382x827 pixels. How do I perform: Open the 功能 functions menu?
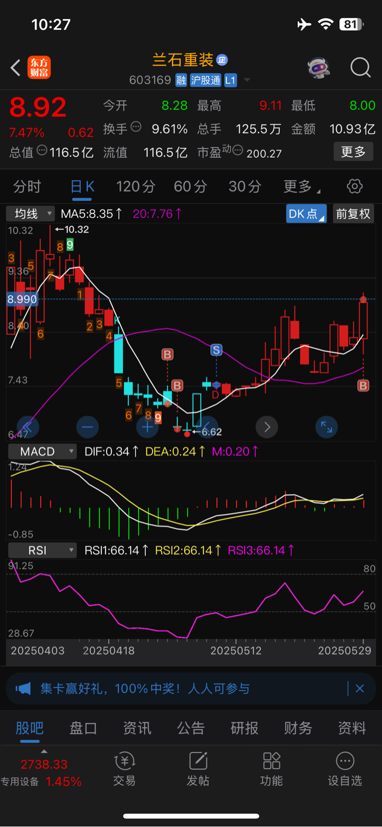click(271, 769)
